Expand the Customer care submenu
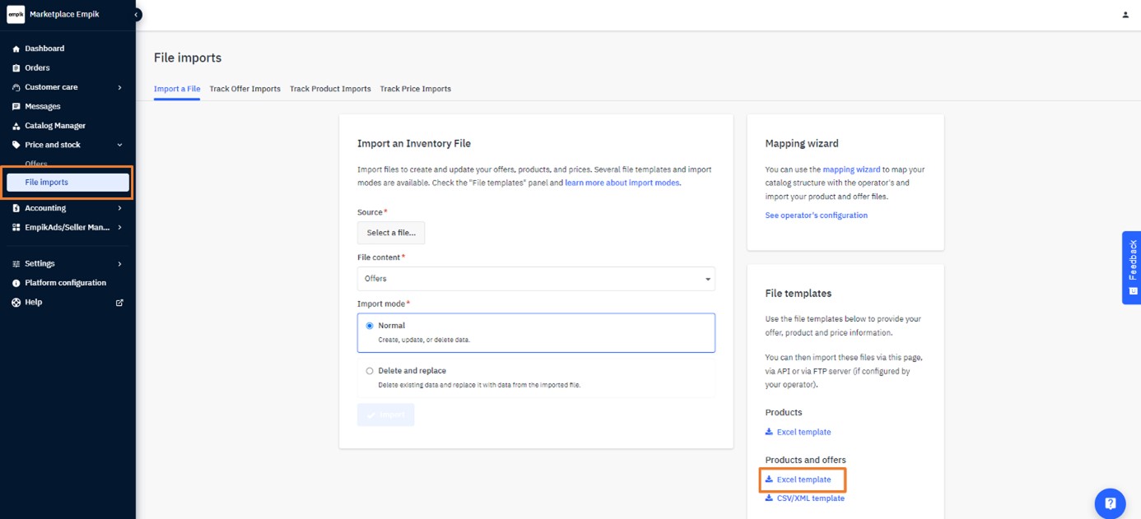 (119, 87)
